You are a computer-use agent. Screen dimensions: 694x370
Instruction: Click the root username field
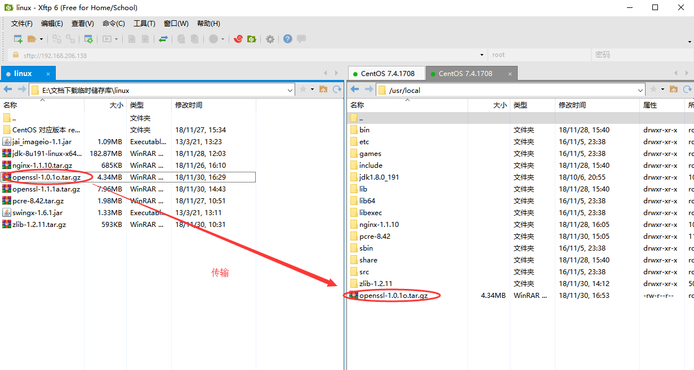(x=540, y=55)
